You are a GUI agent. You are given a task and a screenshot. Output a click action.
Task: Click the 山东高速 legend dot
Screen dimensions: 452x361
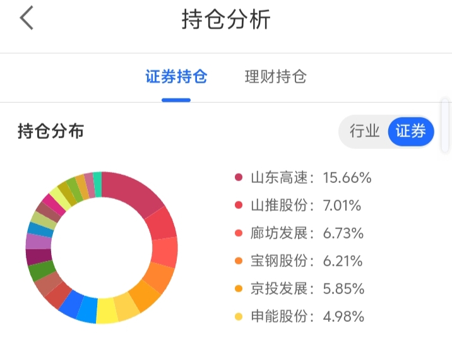239,177
